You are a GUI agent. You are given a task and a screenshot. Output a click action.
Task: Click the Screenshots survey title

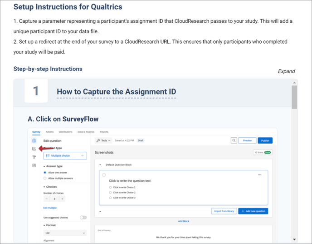click(x=104, y=153)
